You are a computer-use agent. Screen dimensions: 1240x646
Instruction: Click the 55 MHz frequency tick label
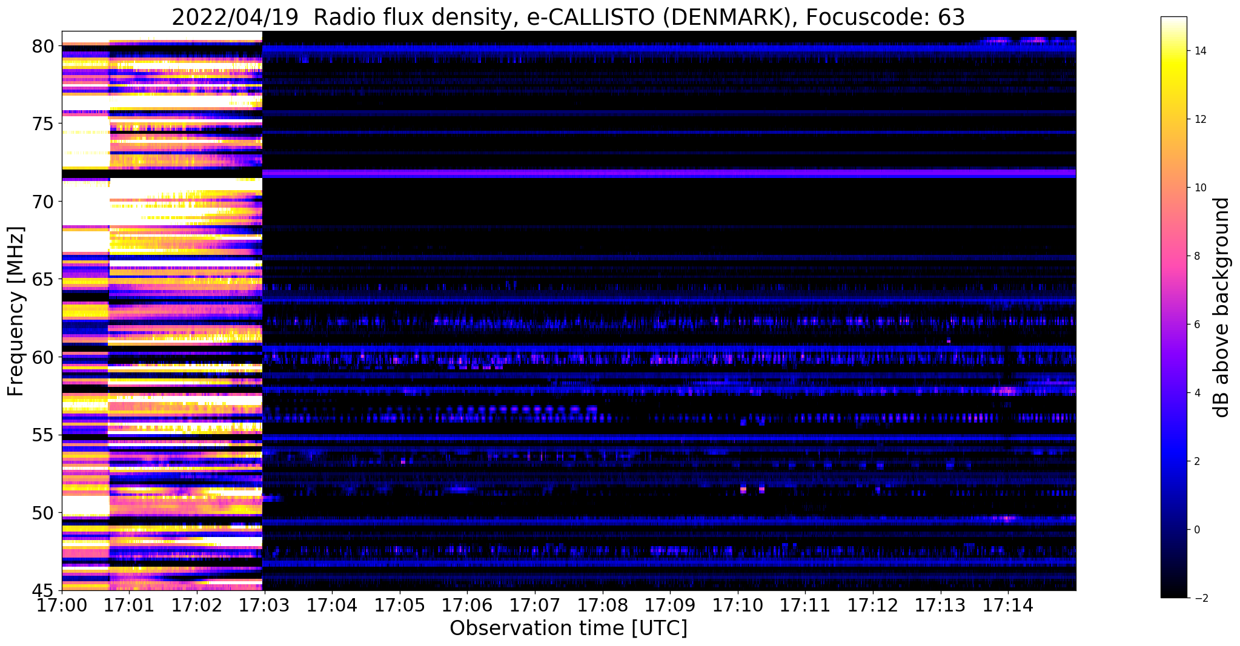pos(42,435)
